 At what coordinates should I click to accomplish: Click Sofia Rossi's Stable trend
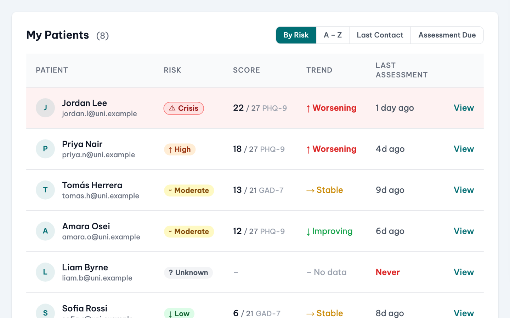coord(324,313)
